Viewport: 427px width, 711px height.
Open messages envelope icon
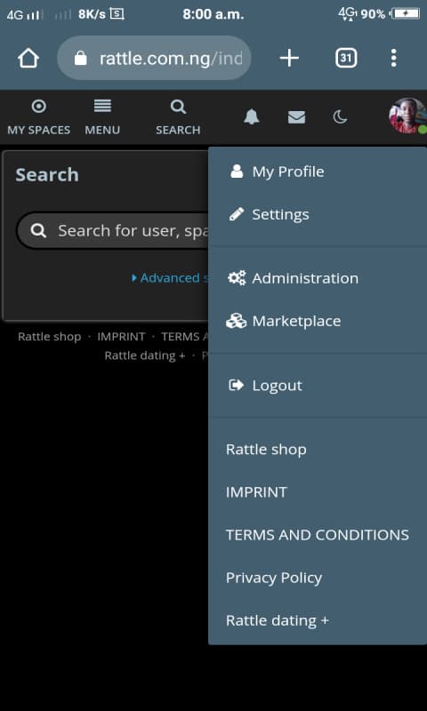tap(296, 117)
